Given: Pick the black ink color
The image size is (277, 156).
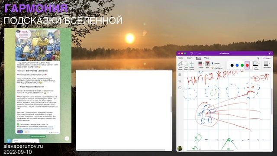Looking at the screenshot, I should click(232, 65).
